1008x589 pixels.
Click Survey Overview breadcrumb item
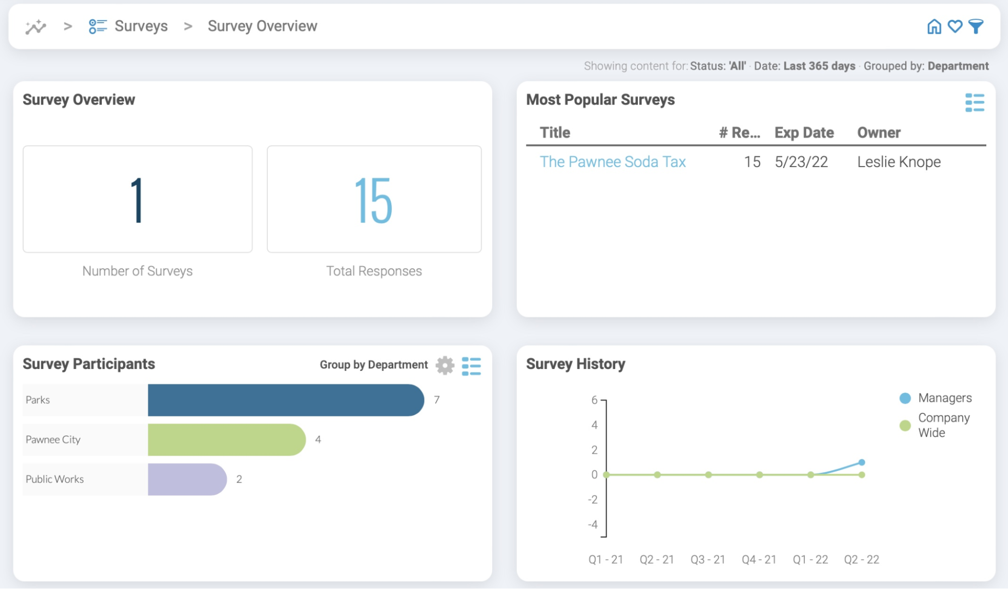(262, 26)
